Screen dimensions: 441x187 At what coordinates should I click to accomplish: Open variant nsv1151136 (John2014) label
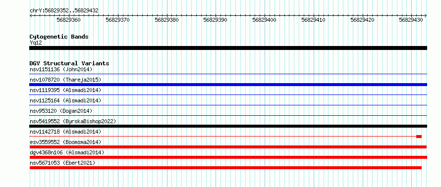[x=61, y=69]
